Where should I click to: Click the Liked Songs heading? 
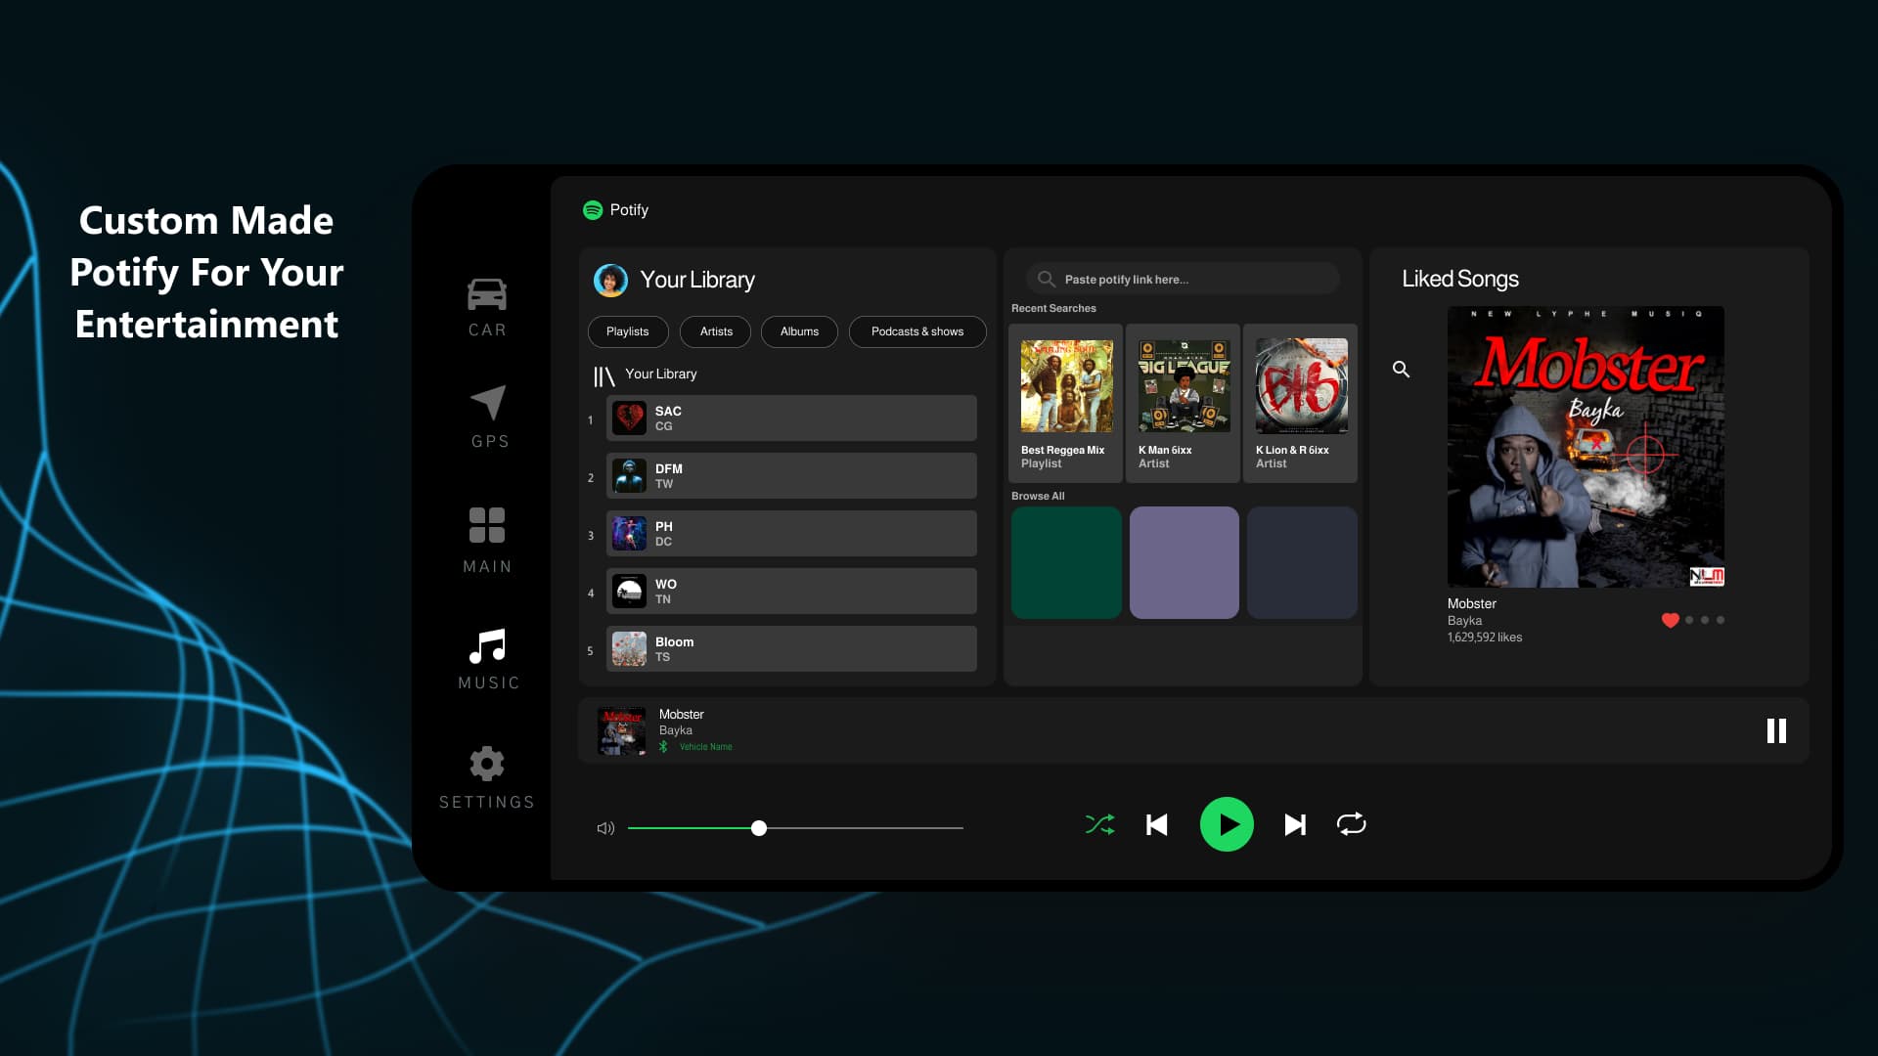click(1460, 280)
